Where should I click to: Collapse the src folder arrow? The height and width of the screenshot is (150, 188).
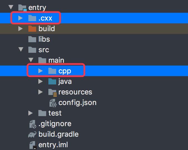[x=20, y=50]
